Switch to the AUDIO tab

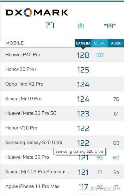point(116,43)
